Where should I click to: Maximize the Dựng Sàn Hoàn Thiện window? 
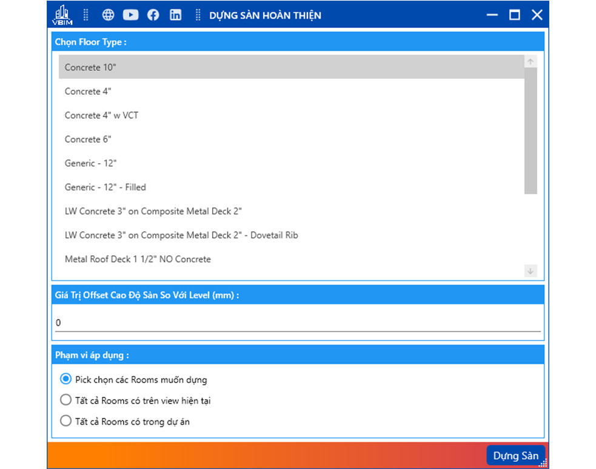514,15
